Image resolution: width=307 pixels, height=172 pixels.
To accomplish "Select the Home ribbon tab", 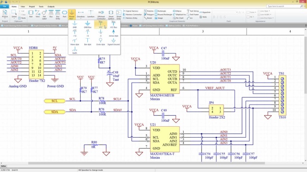I will coord(14,6).
